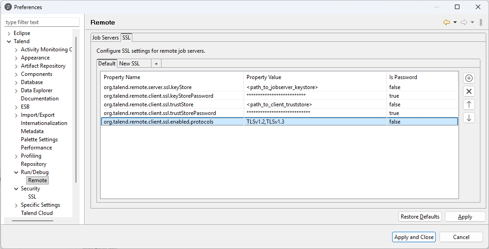Move the selected property up
Viewport: 489px width, 249px height.
469,105
